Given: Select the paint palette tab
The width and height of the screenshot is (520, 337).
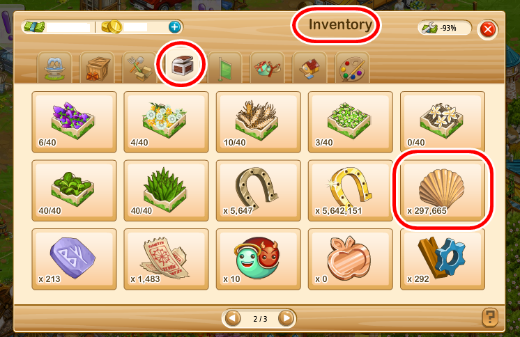Looking at the screenshot, I should (x=352, y=68).
